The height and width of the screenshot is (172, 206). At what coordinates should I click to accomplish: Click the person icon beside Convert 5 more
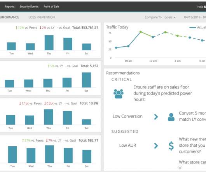(171, 117)
